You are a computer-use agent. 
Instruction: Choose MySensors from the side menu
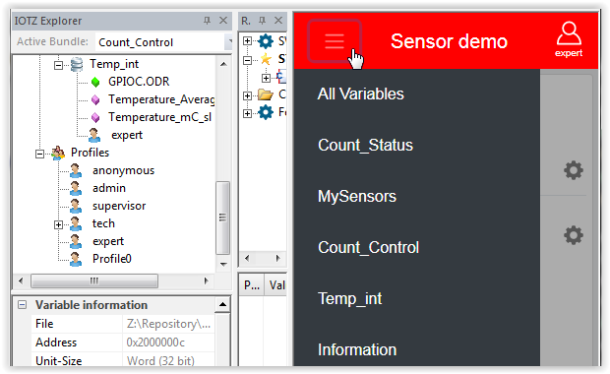(357, 196)
